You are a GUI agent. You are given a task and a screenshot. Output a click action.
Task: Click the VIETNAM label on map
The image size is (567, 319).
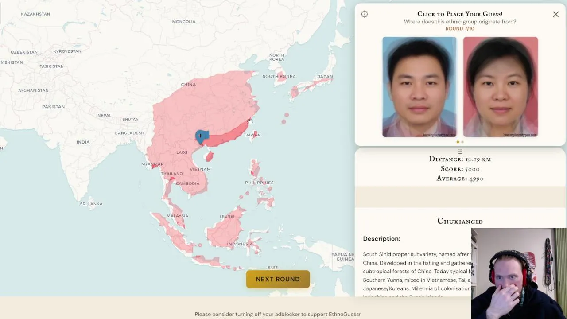[200, 169]
